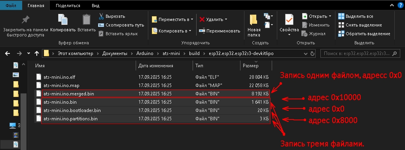405x150 pixels.
Task: Open the Переместить в dropdown
Action: pos(172,19)
